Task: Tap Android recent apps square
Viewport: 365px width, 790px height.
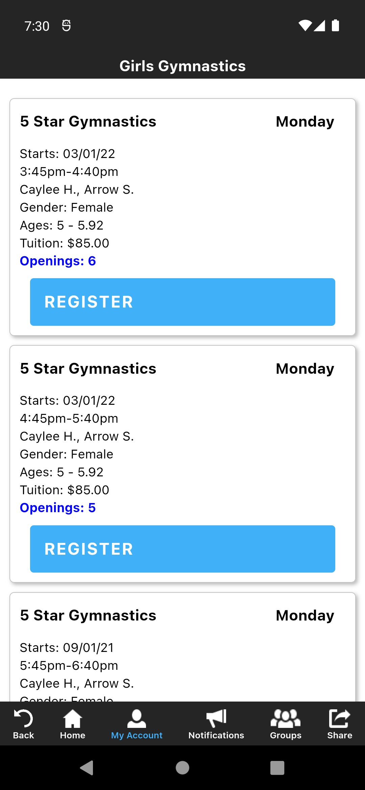Action: point(277,768)
